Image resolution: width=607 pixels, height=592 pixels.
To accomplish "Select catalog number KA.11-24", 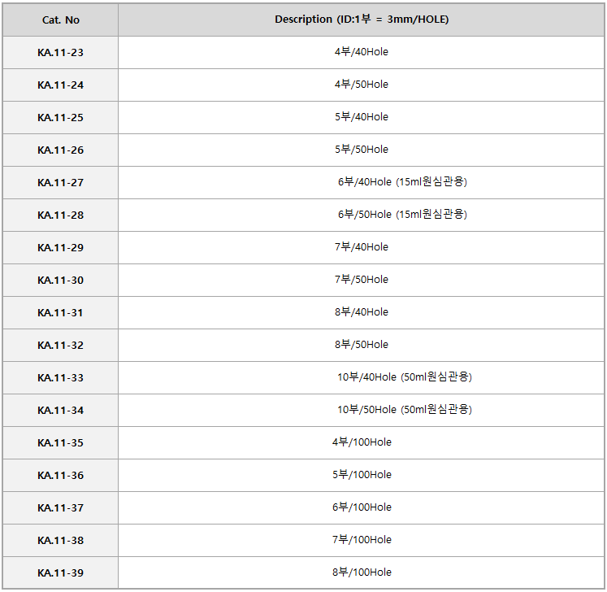I will coord(60,85).
